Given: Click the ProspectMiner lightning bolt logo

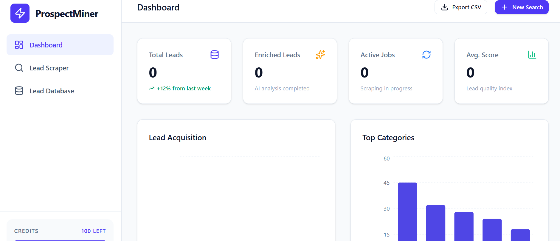Looking at the screenshot, I should (x=20, y=13).
